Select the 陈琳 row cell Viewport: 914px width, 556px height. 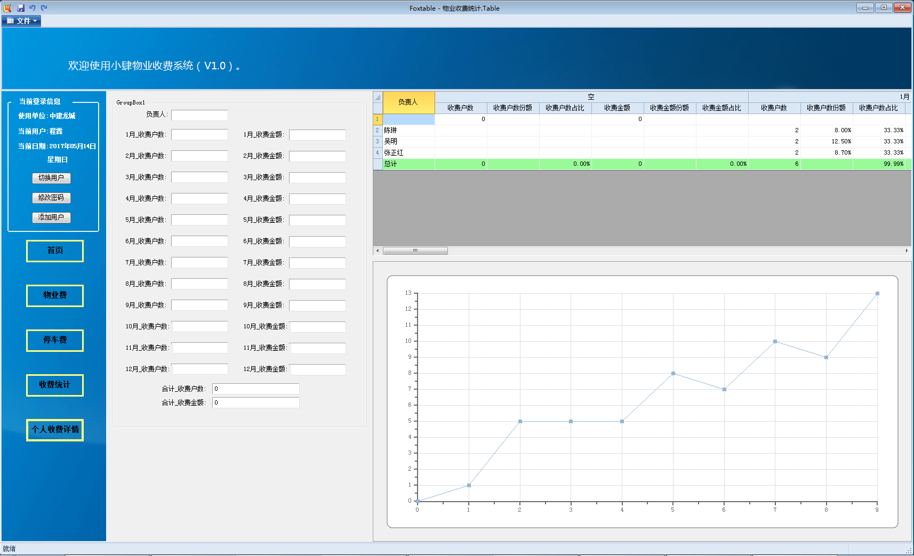[x=408, y=131]
